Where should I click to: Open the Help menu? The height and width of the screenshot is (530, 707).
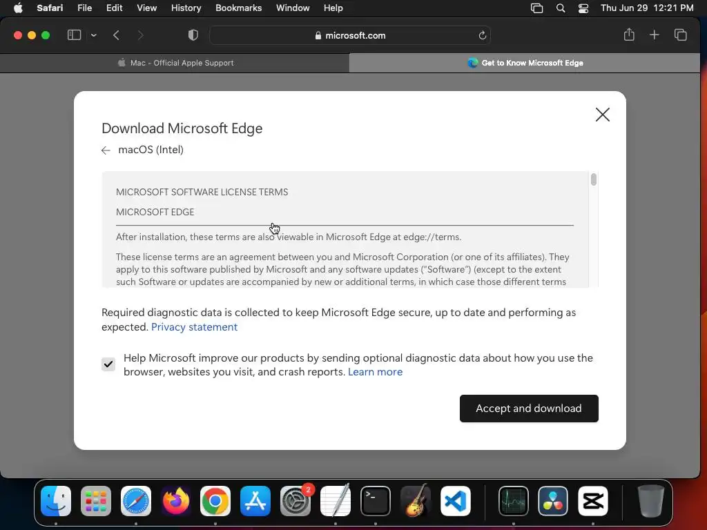[x=333, y=8]
